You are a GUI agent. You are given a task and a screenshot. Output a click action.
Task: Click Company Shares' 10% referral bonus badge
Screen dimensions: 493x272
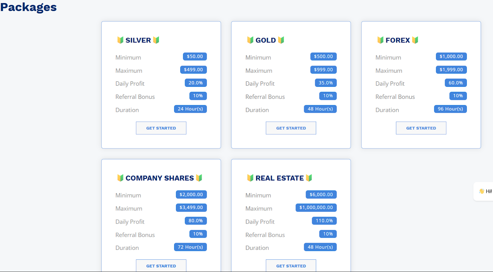click(198, 234)
